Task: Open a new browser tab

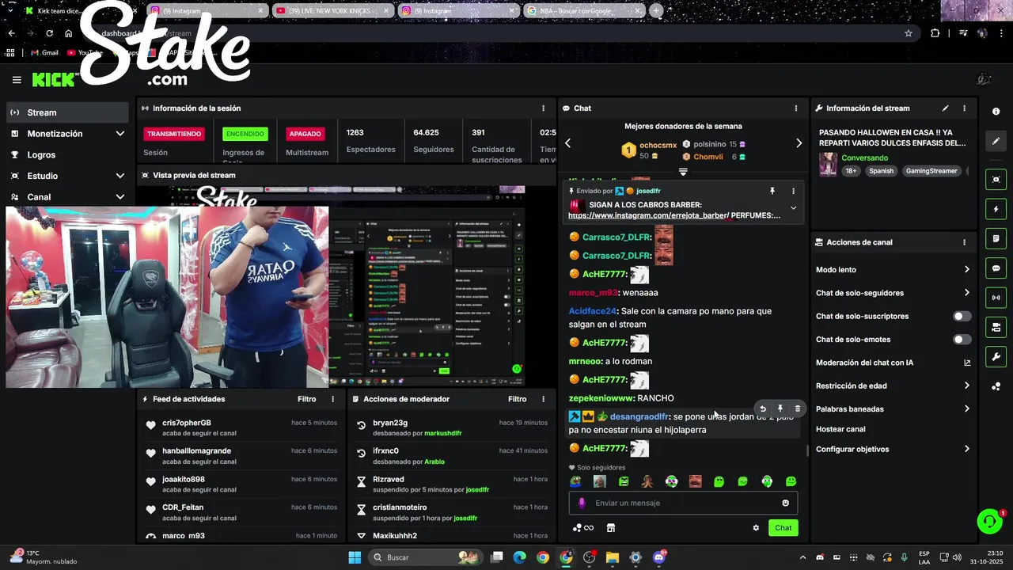Action: click(656, 11)
